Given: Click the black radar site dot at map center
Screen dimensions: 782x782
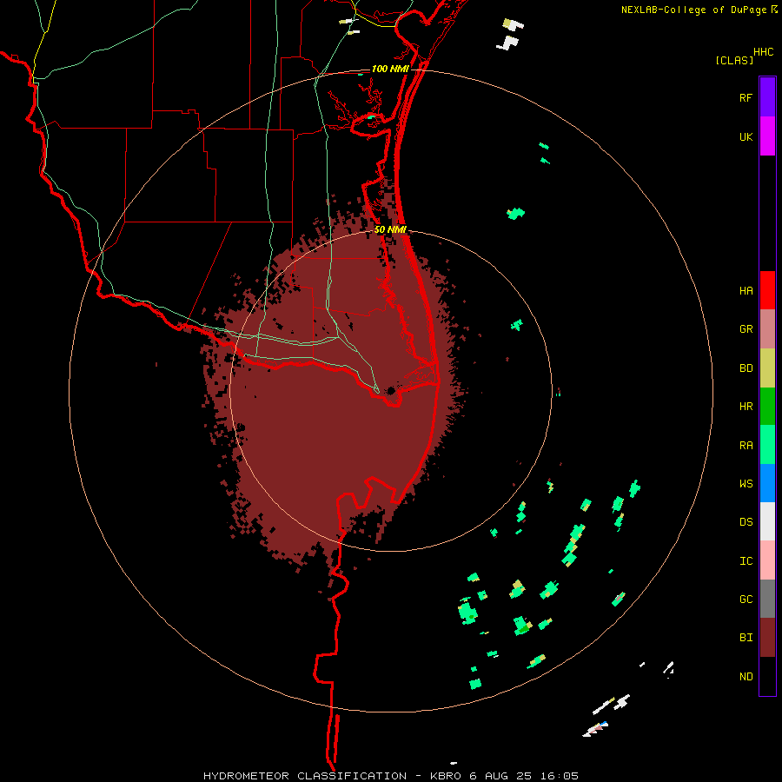Looking at the screenshot, I should (x=391, y=390).
